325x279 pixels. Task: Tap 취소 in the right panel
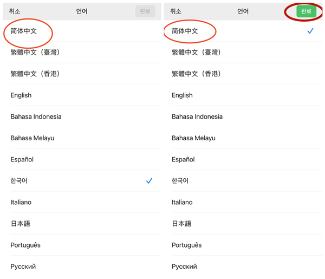click(176, 11)
